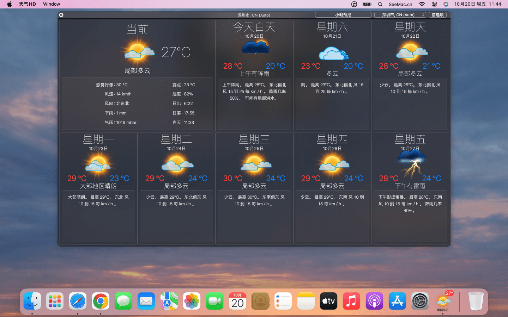This screenshot has width=508, height=317.
Task: Click the 小时预报 hourly forecast button
Action: pos(343,15)
